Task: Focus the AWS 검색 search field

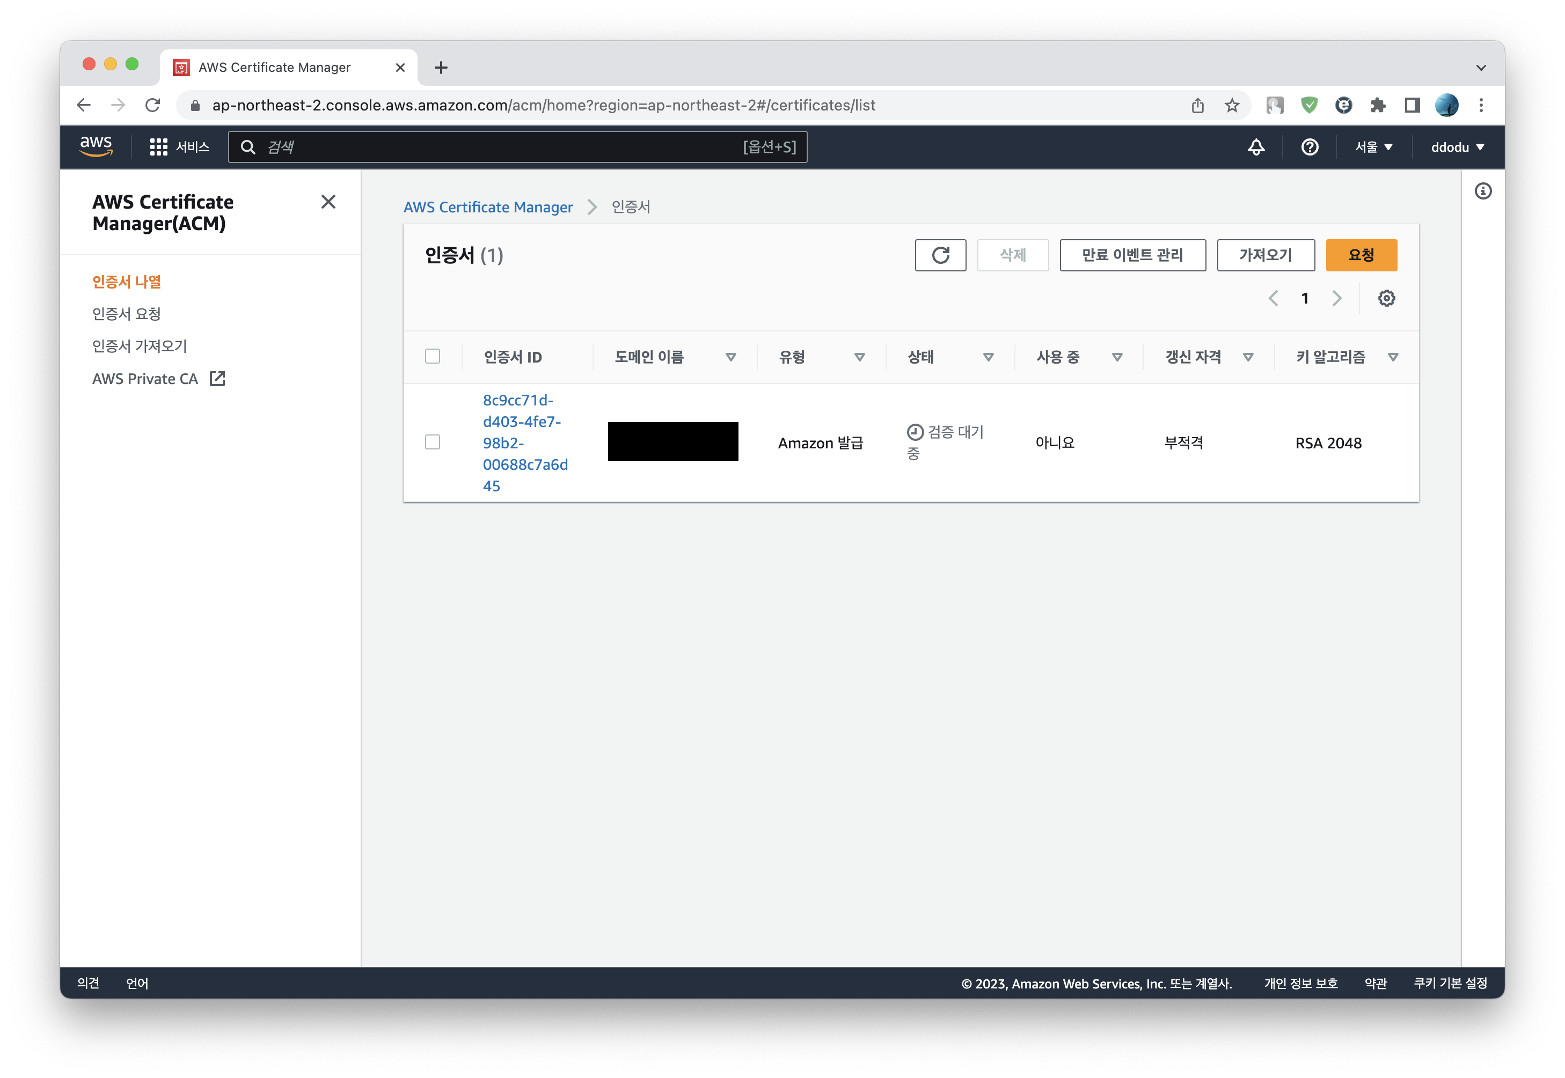Action: (x=517, y=147)
